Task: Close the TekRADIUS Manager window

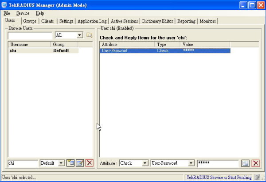Action: tap(261, 5)
